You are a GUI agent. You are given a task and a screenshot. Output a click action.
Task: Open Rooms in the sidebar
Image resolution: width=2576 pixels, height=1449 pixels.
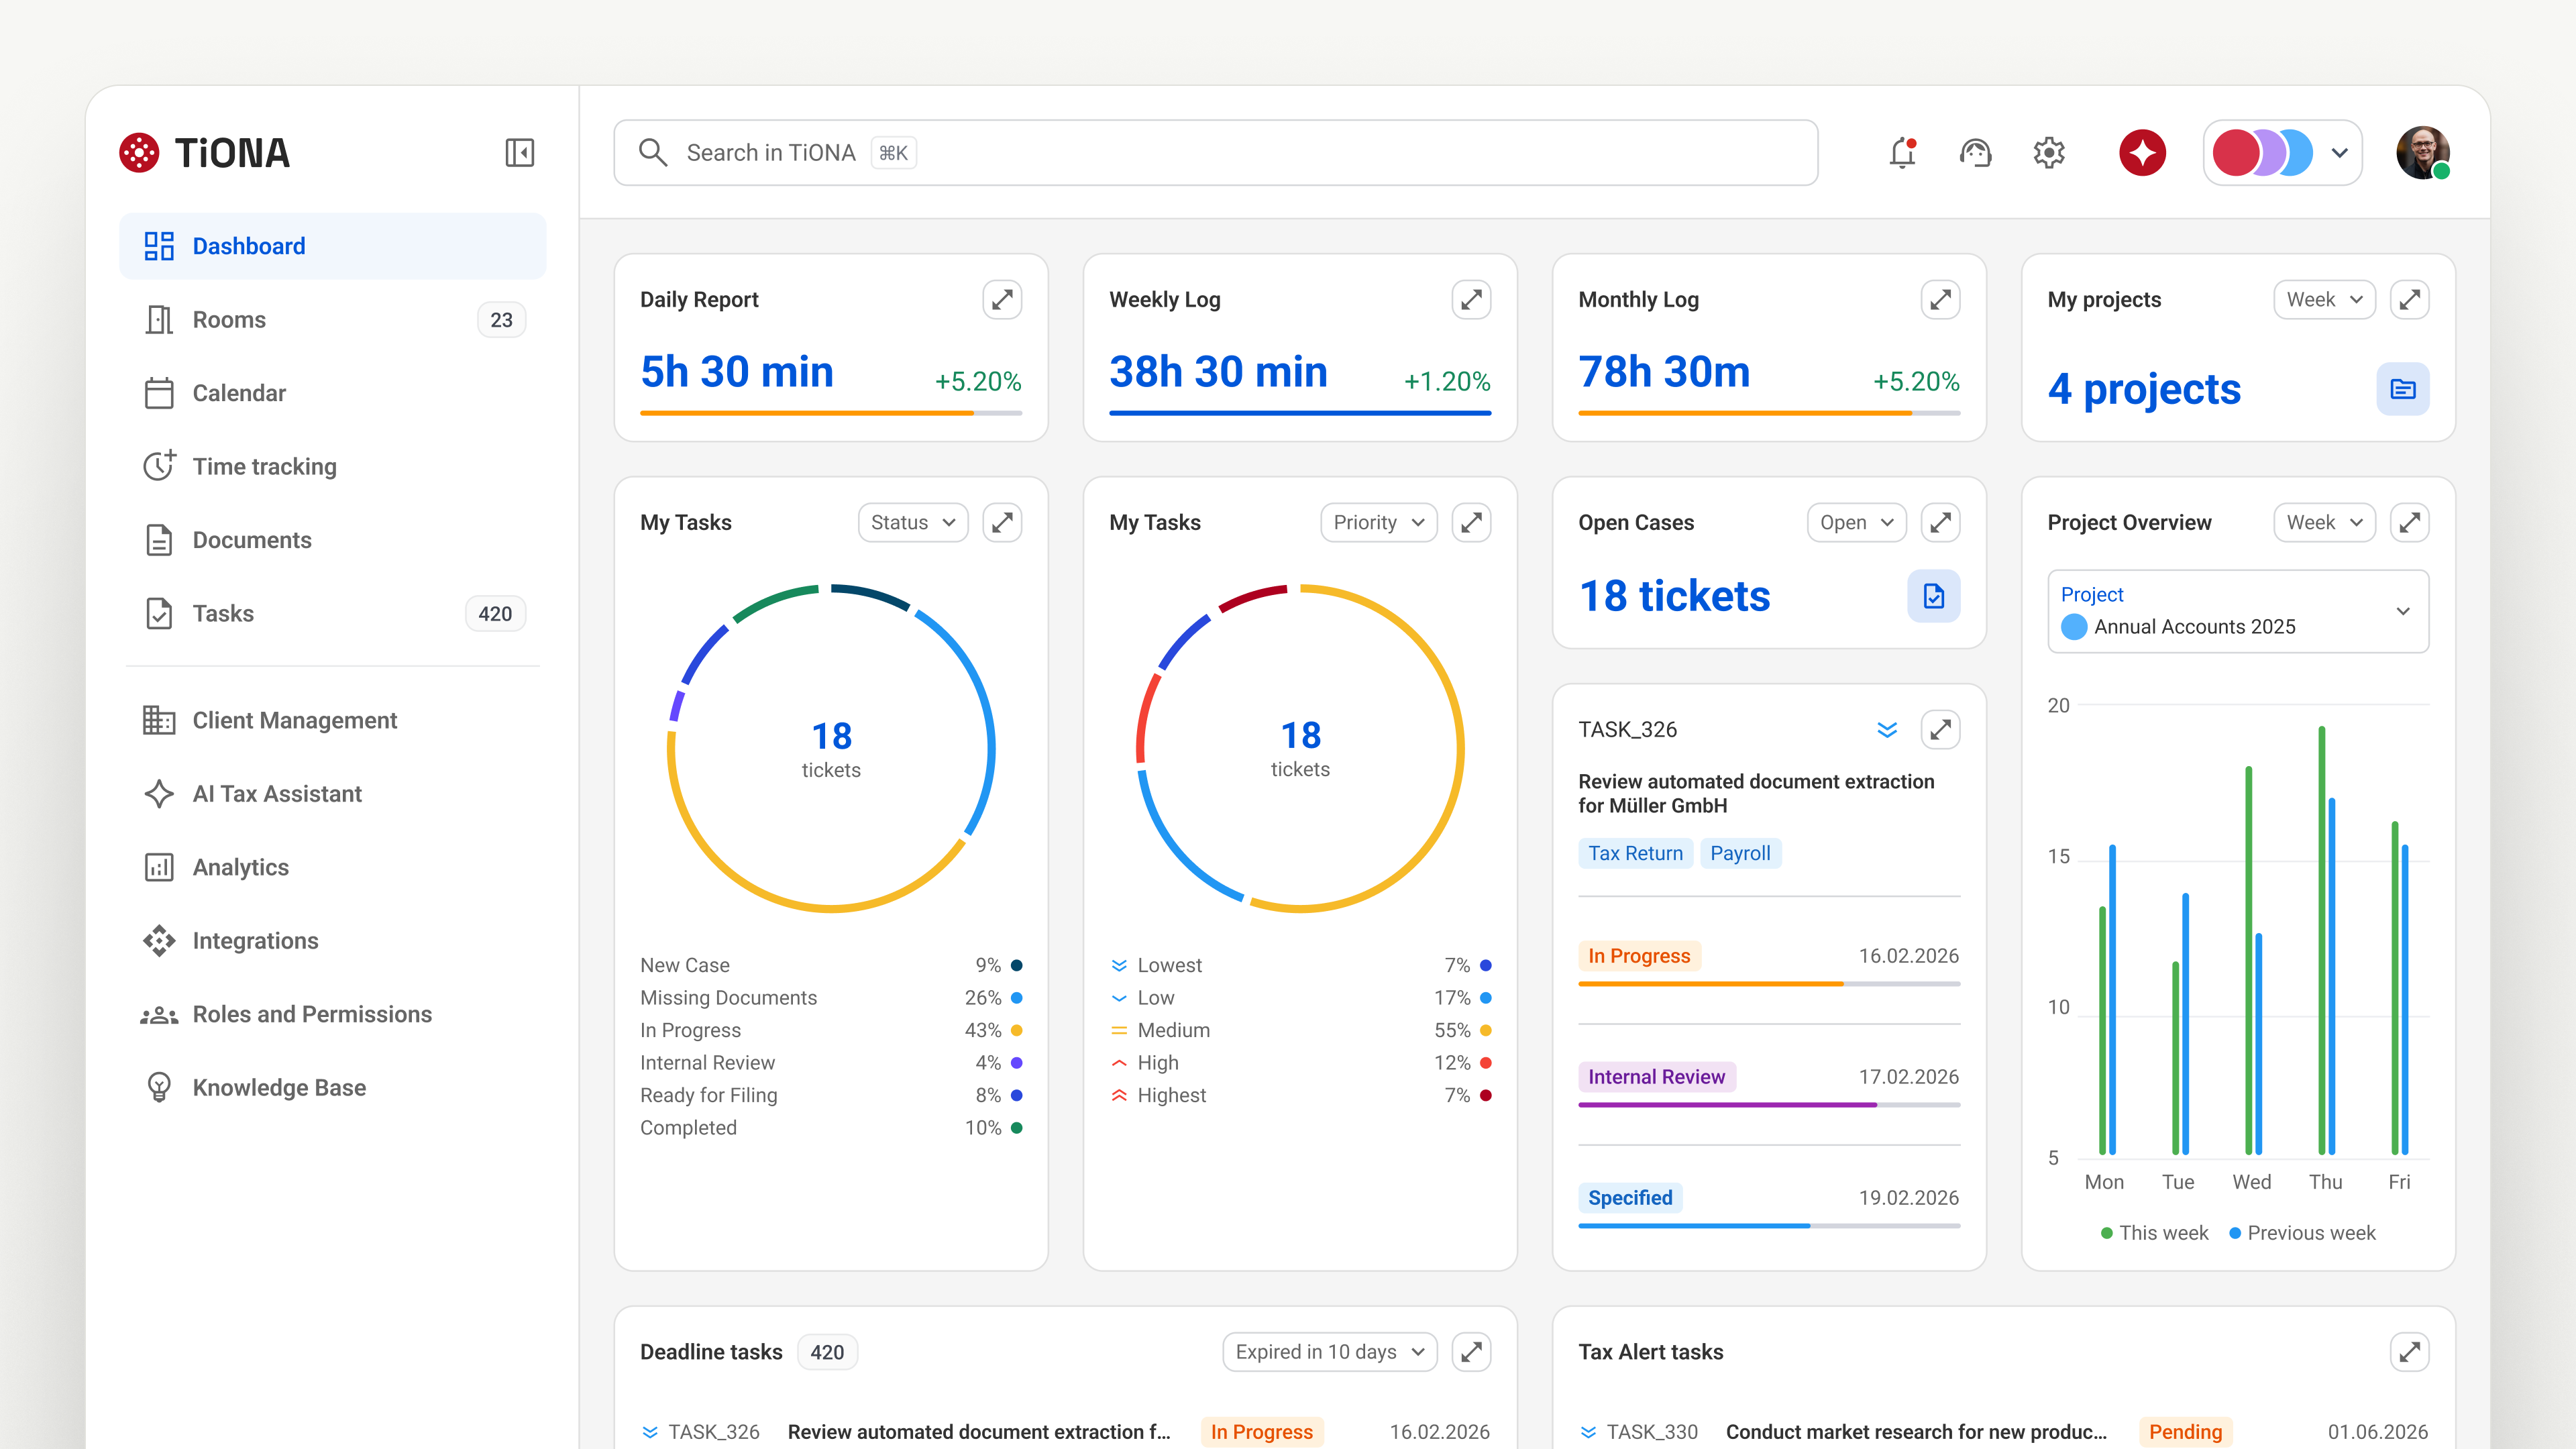[333, 320]
